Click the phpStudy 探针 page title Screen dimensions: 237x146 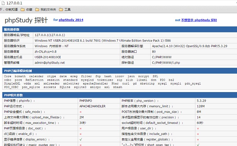click(26, 20)
